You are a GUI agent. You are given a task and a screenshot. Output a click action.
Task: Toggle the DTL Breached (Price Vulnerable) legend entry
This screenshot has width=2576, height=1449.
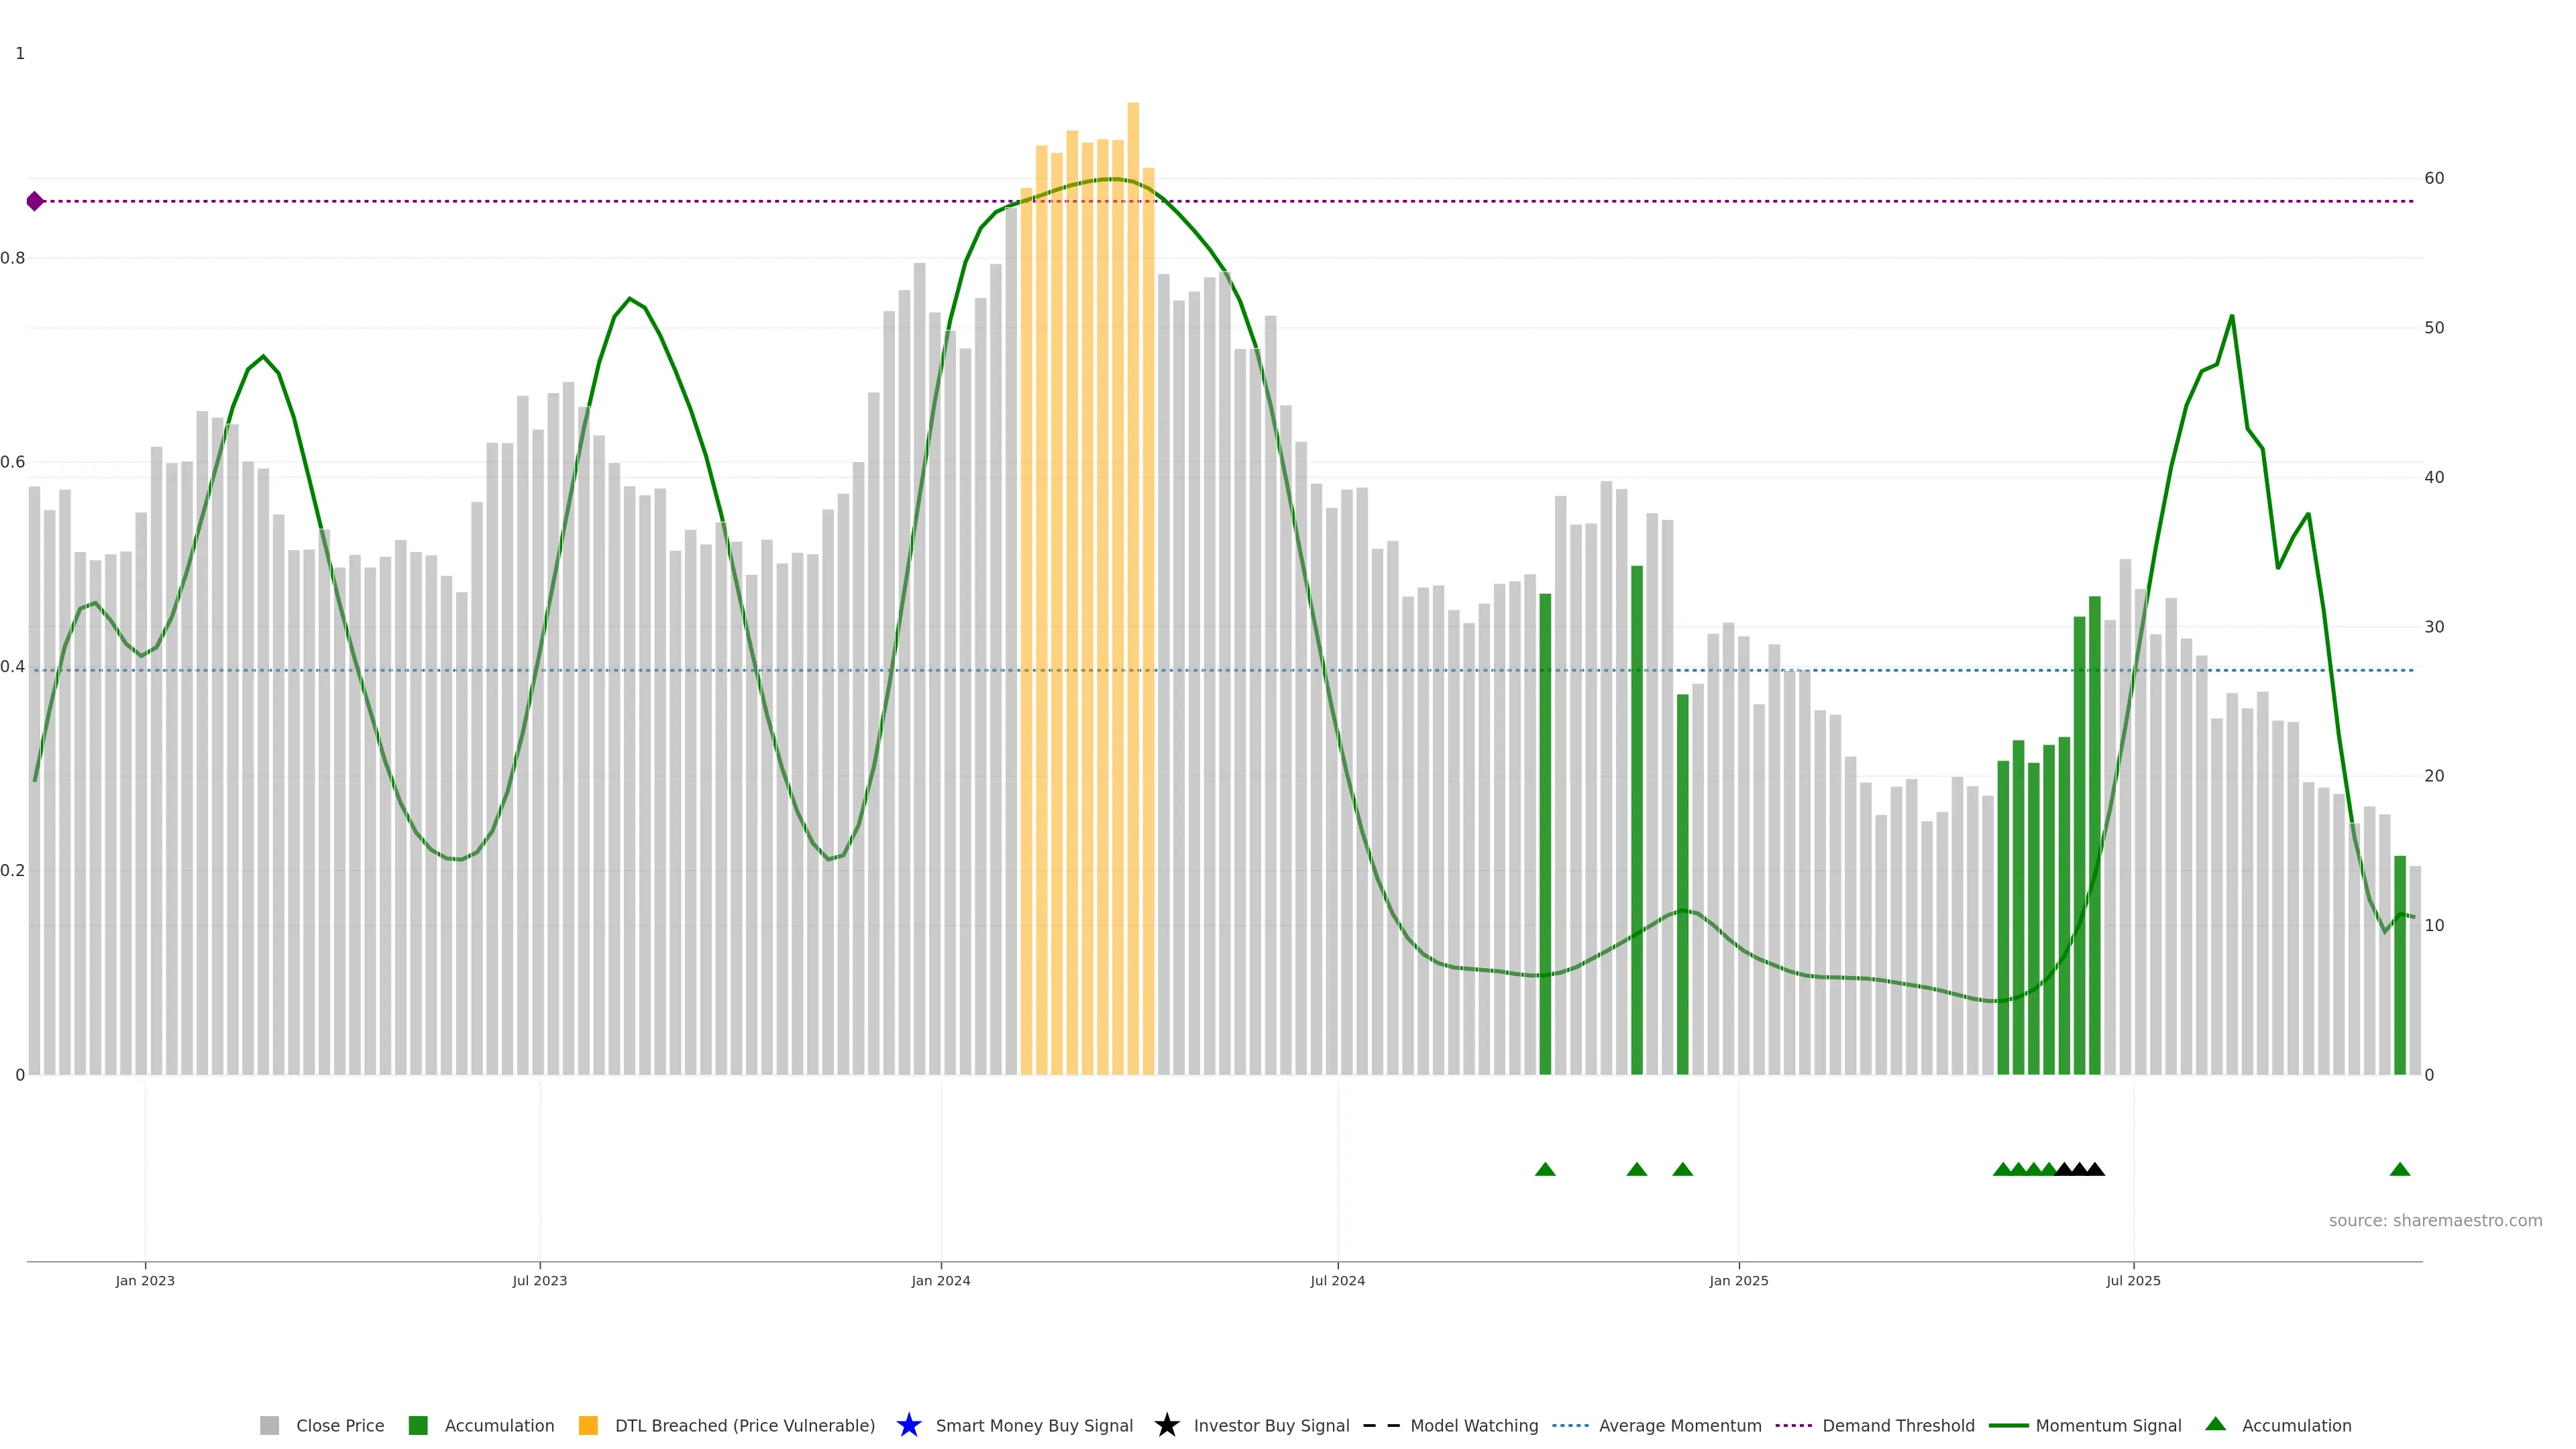point(744,1425)
